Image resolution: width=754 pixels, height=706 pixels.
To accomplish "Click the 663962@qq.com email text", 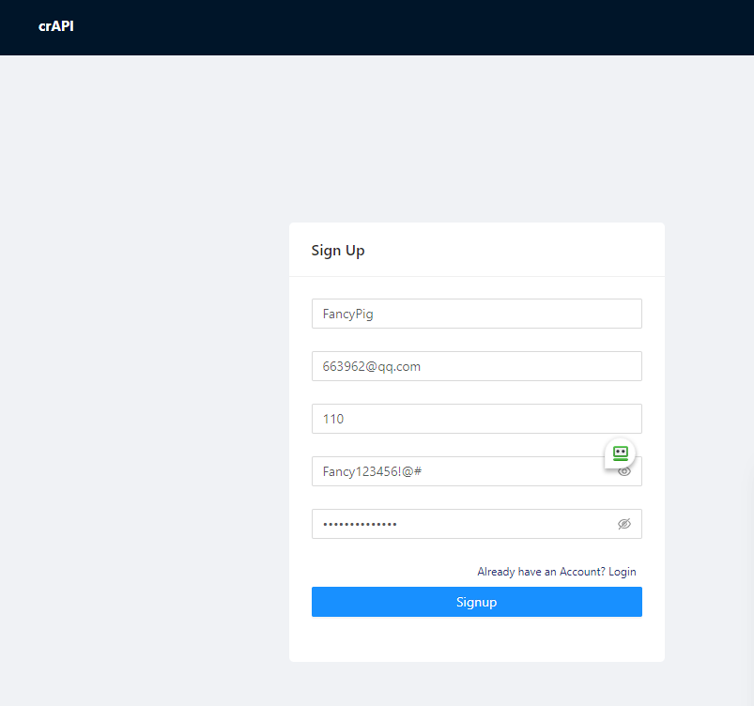I will [x=372, y=366].
